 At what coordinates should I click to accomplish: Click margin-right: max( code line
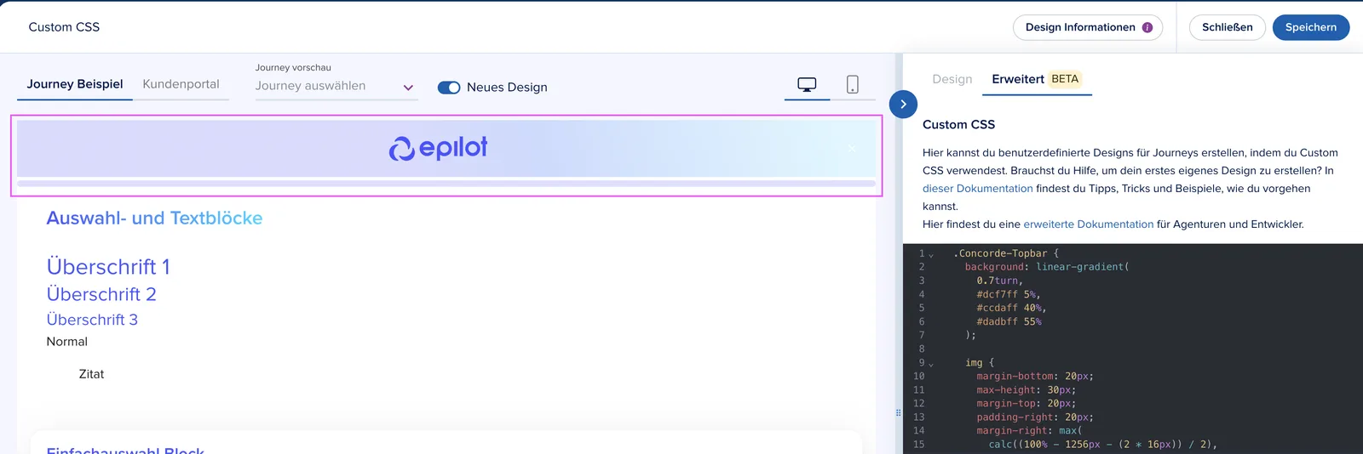pos(1029,431)
